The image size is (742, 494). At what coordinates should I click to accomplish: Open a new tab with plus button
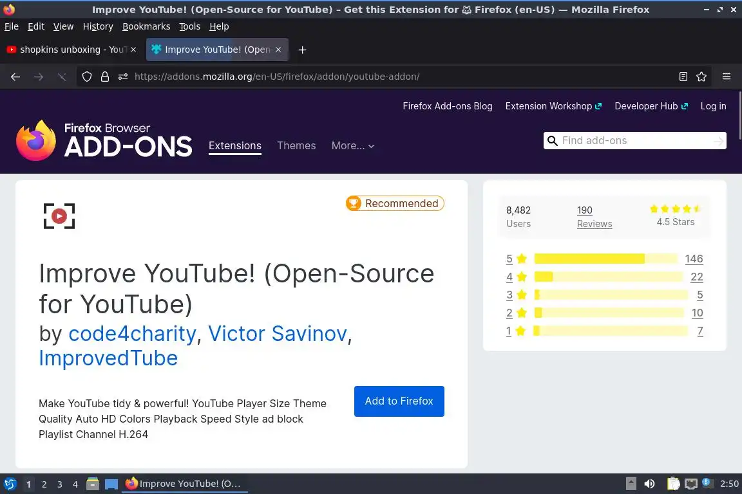pos(302,50)
